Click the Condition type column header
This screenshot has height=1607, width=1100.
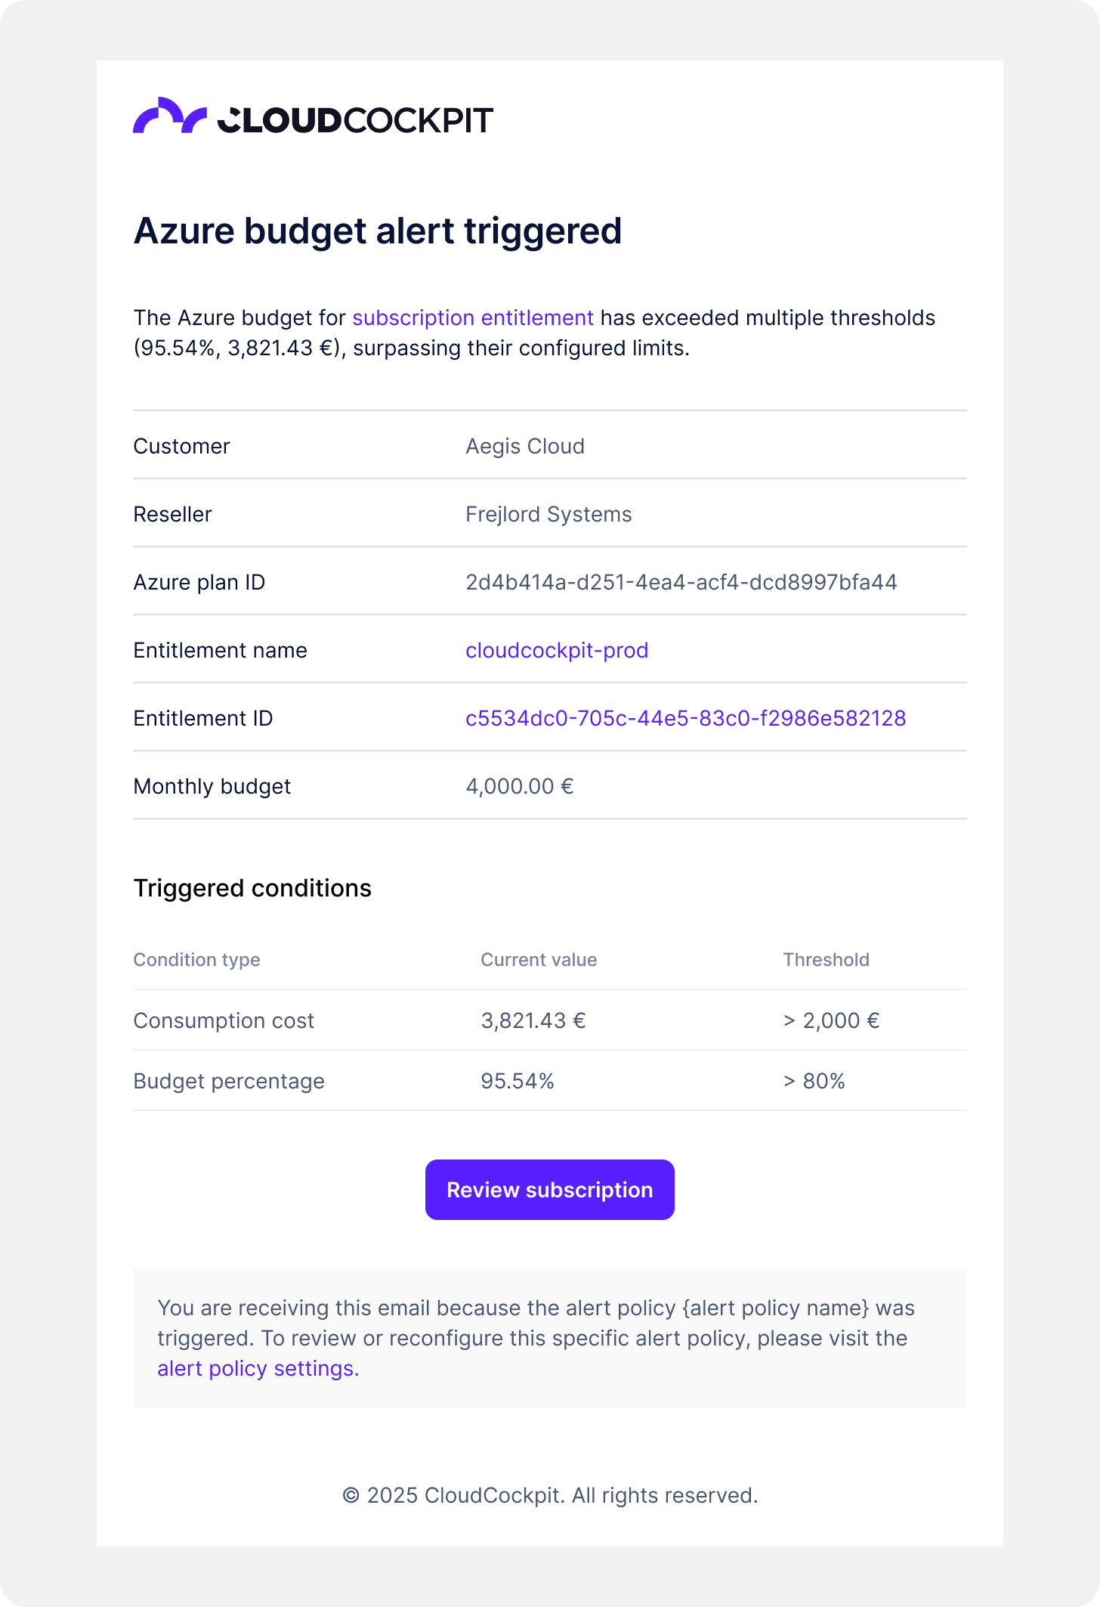[x=196, y=959]
